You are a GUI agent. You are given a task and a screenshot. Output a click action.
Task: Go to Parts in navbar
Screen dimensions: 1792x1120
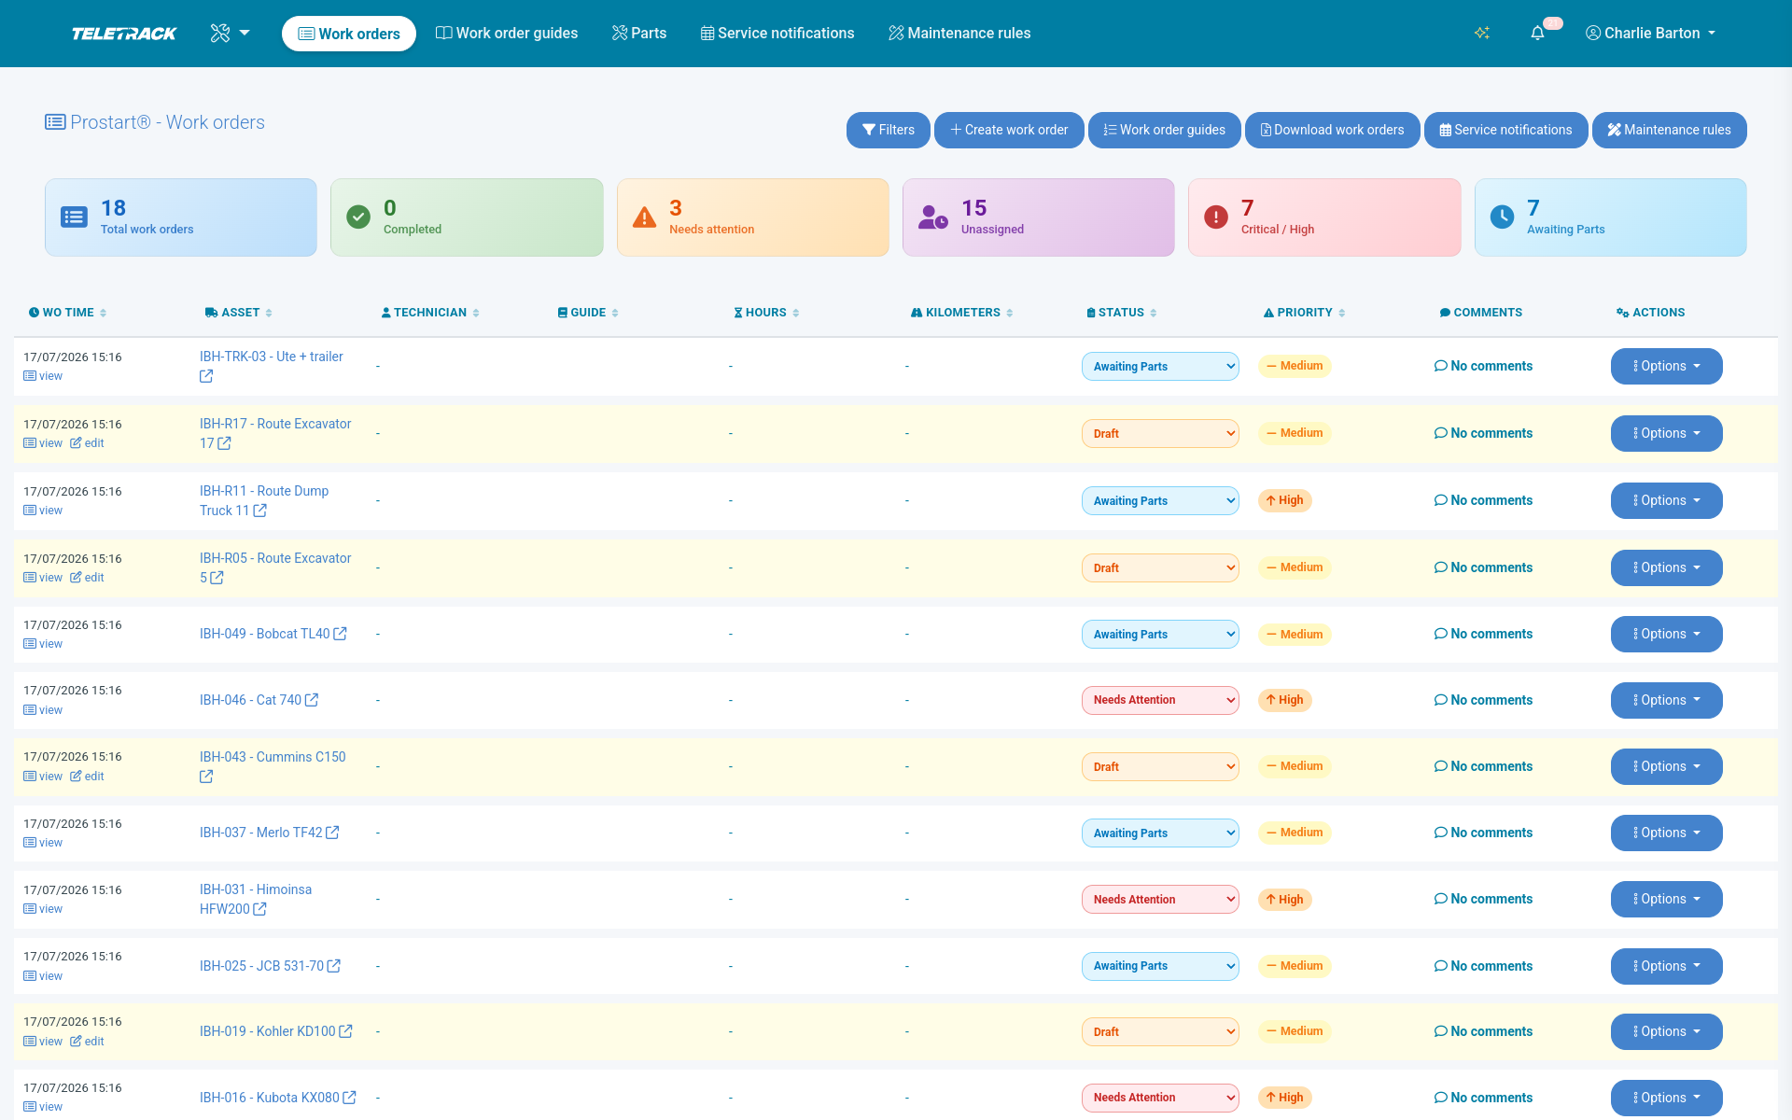click(639, 34)
